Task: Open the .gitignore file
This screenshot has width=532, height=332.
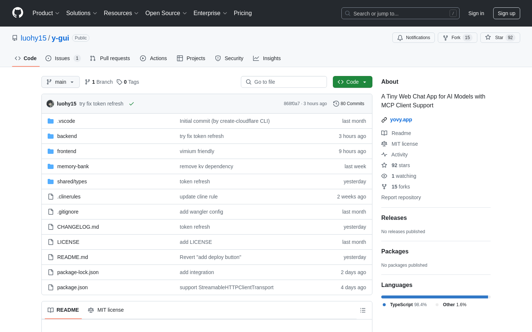Action: tap(68, 212)
